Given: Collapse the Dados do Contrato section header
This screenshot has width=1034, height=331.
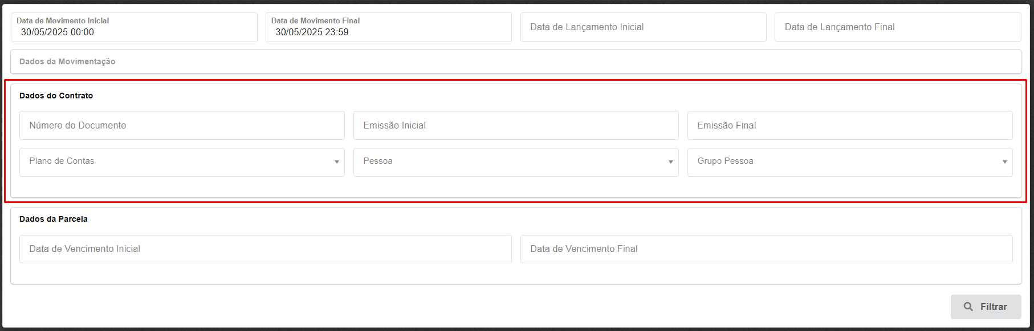Looking at the screenshot, I should (56, 96).
